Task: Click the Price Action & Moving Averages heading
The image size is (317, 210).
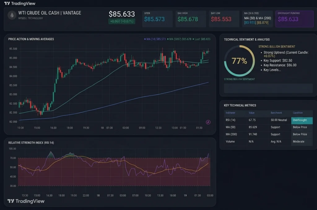Action: 31,39
